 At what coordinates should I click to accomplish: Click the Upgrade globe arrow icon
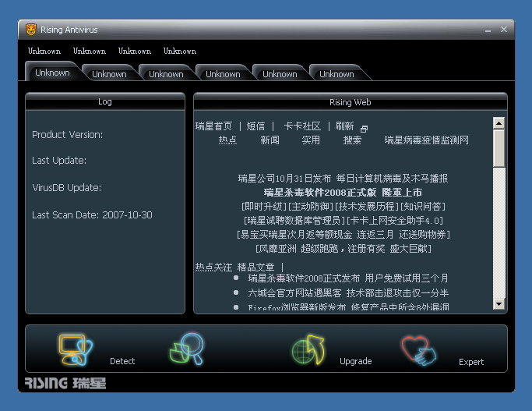point(308,349)
